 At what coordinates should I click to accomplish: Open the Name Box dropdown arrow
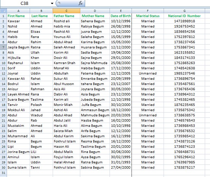coord(52,3)
